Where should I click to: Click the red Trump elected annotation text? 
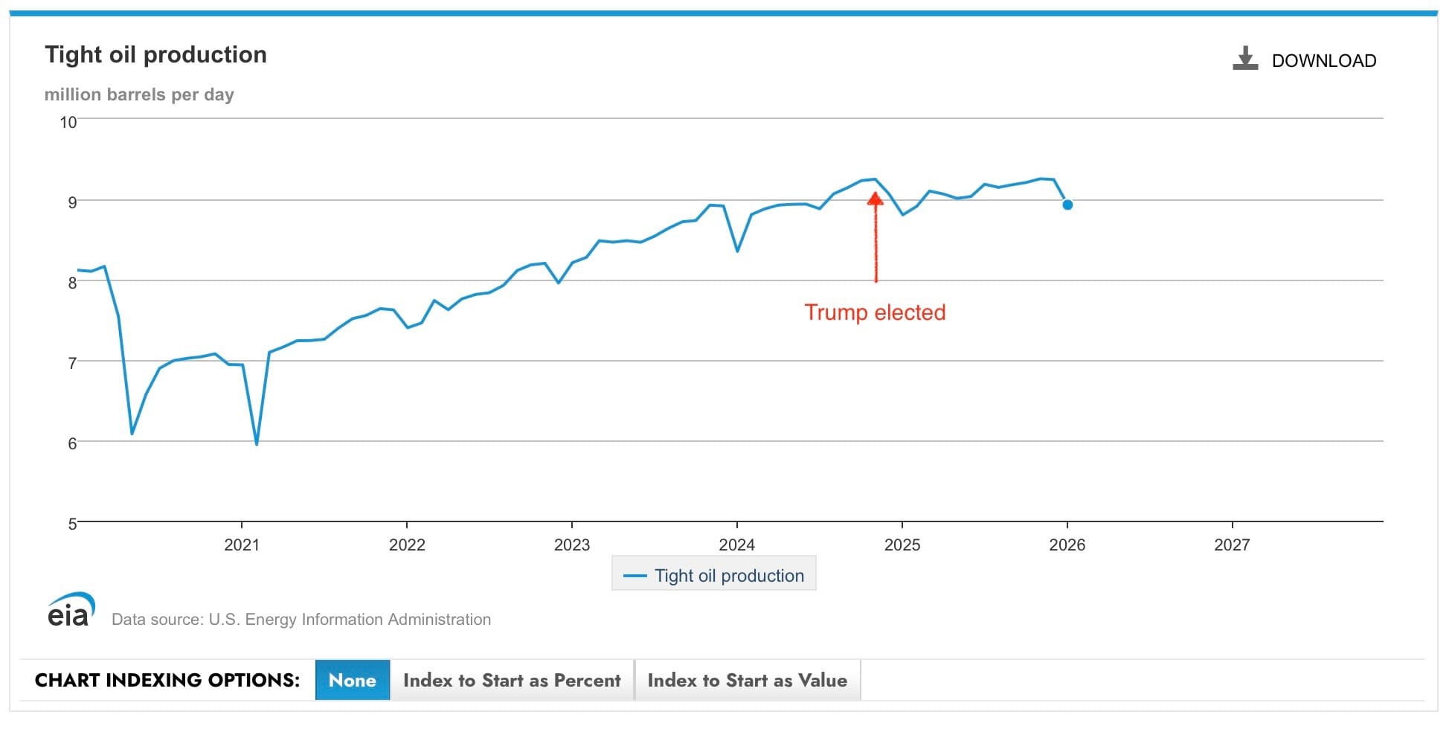pos(875,312)
